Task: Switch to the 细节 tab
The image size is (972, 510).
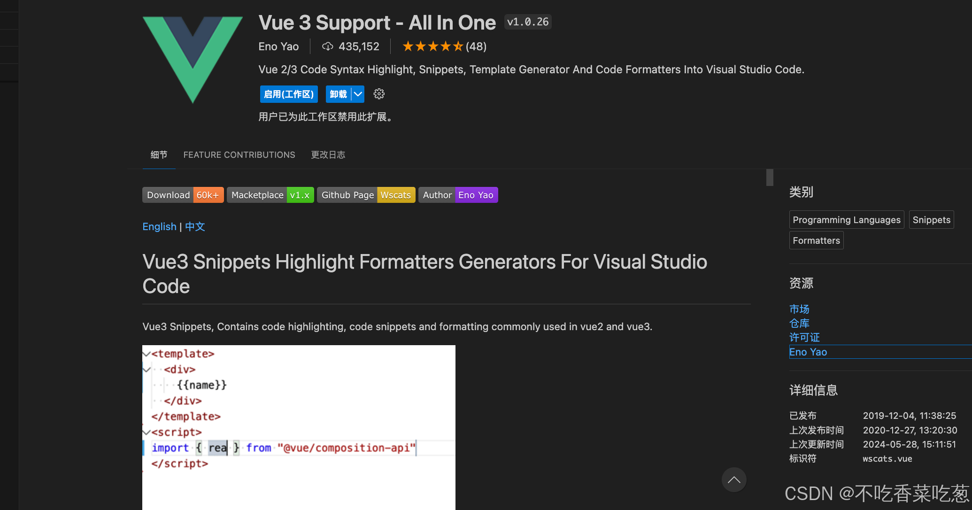Action: (159, 155)
